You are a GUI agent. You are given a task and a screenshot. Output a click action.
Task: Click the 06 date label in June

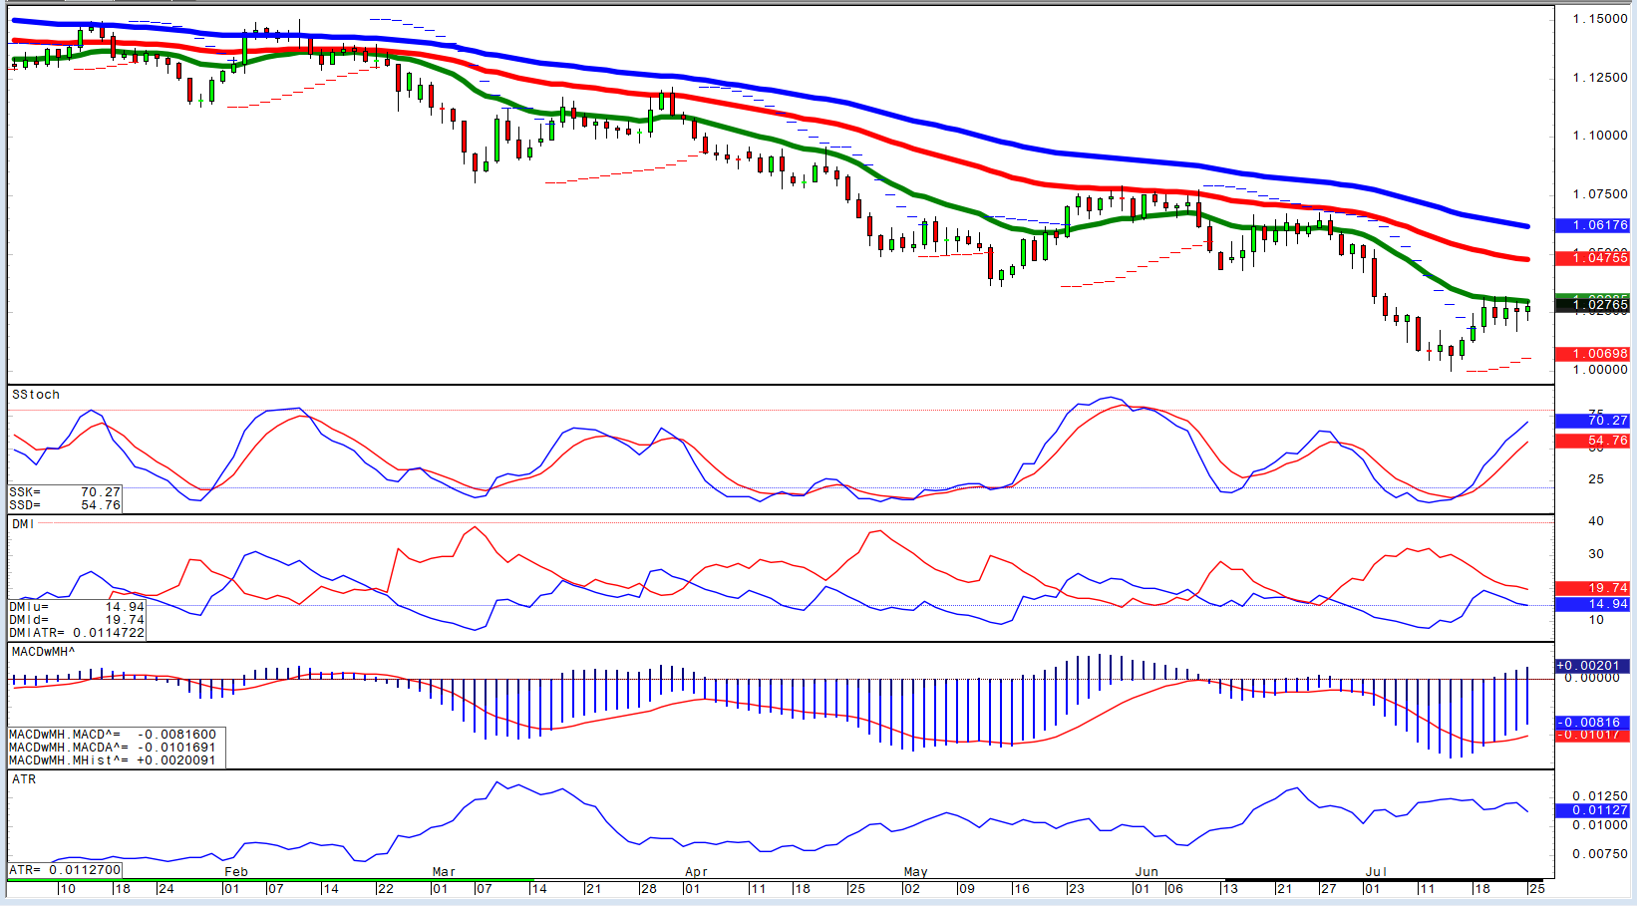1174,888
